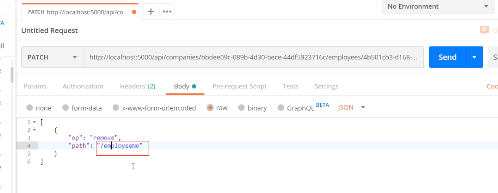Open a new request tab with plus icon

150,12
